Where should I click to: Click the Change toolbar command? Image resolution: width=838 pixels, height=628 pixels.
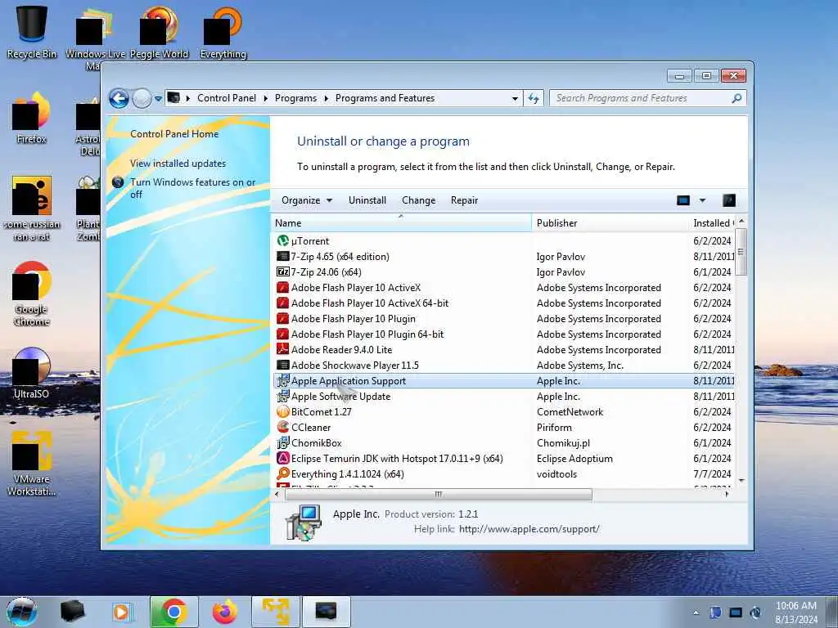418,200
